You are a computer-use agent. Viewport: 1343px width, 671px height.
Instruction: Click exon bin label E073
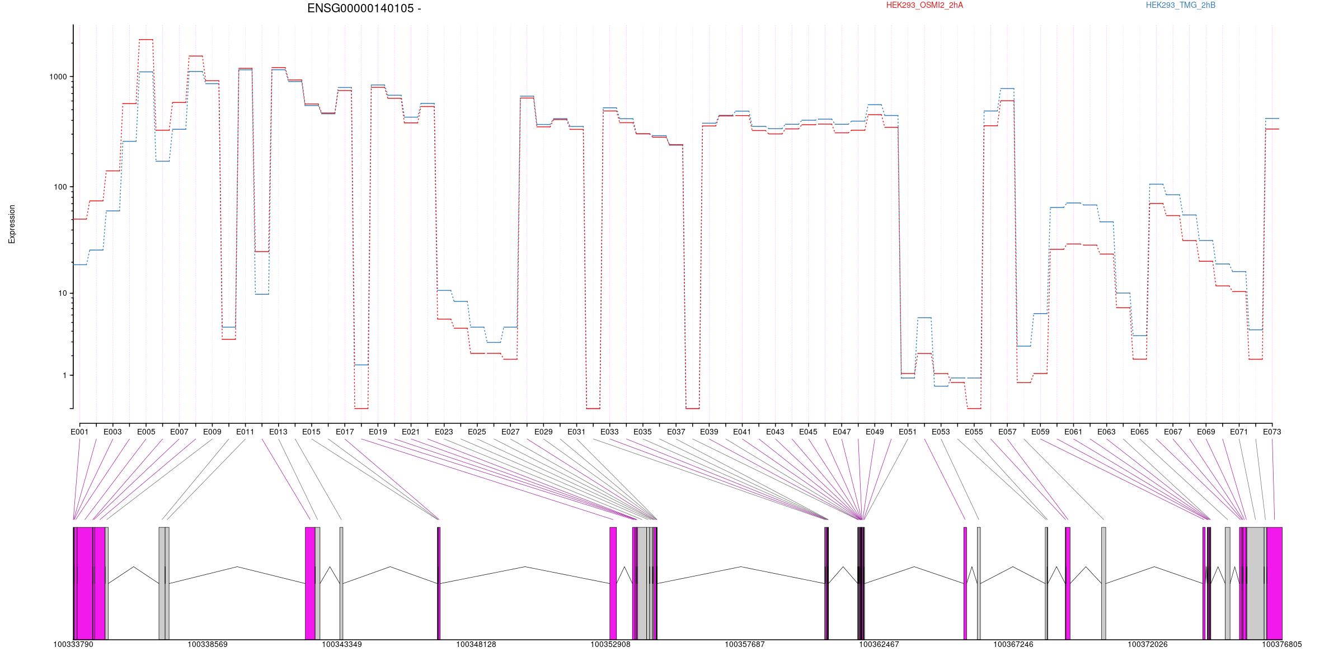[1272, 432]
